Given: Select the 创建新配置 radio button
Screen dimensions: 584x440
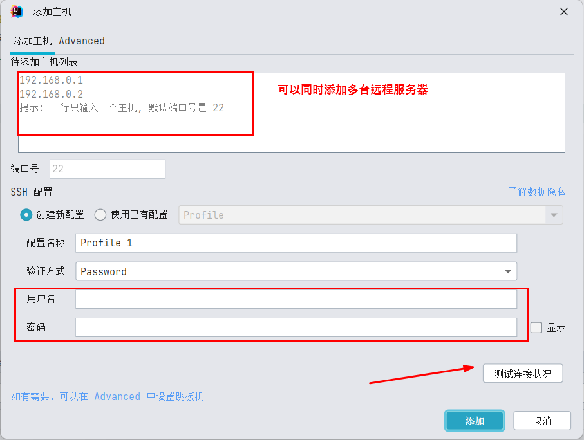Looking at the screenshot, I should (x=26, y=215).
